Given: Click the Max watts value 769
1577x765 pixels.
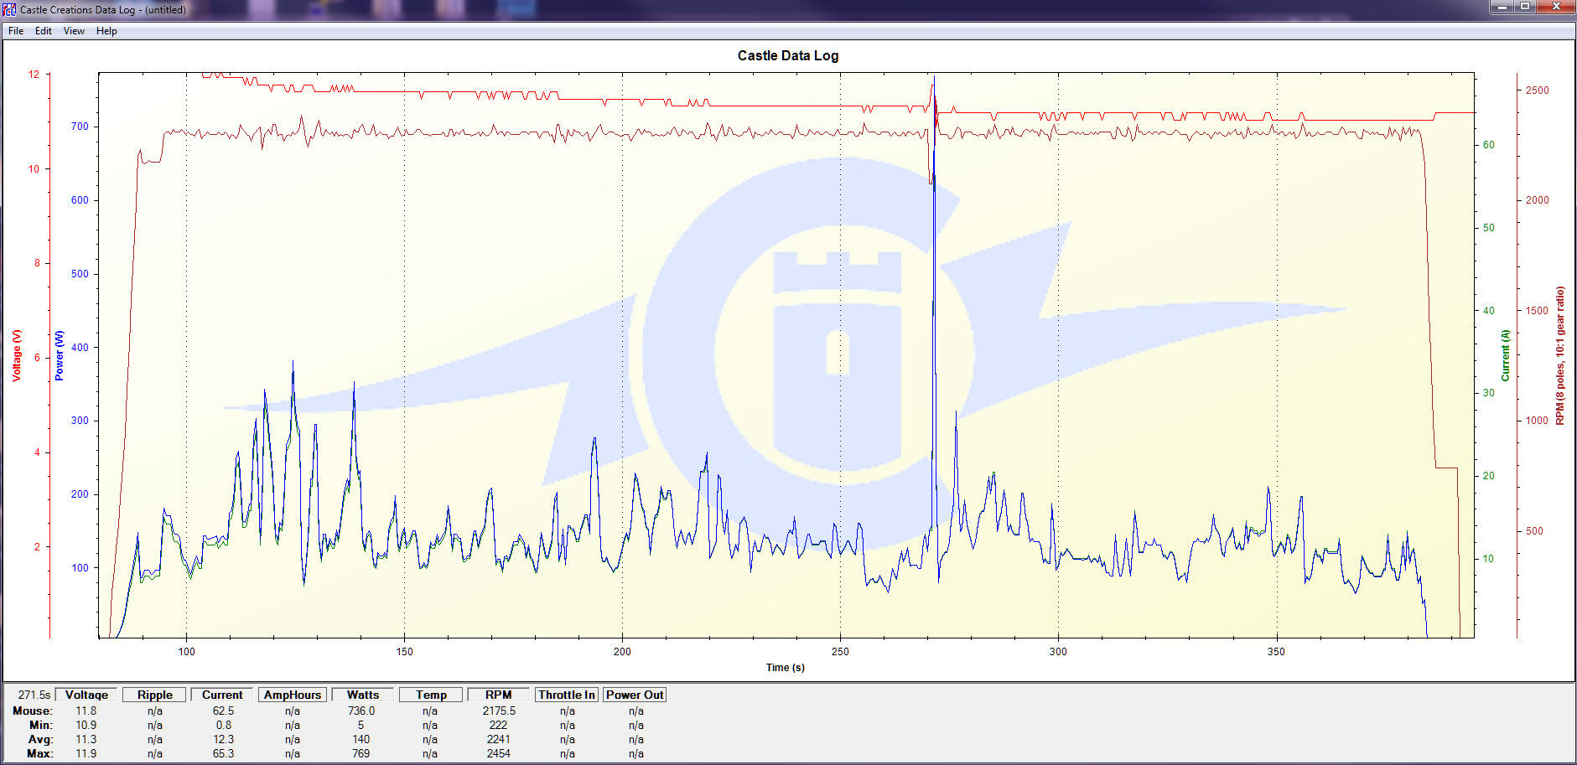Looking at the screenshot, I should pyautogui.click(x=361, y=753).
